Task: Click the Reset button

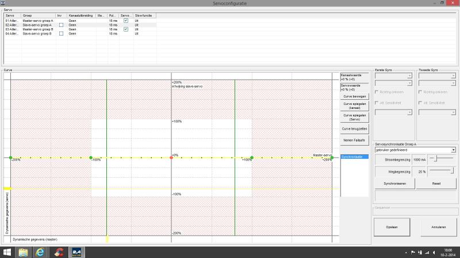Action: (436, 183)
